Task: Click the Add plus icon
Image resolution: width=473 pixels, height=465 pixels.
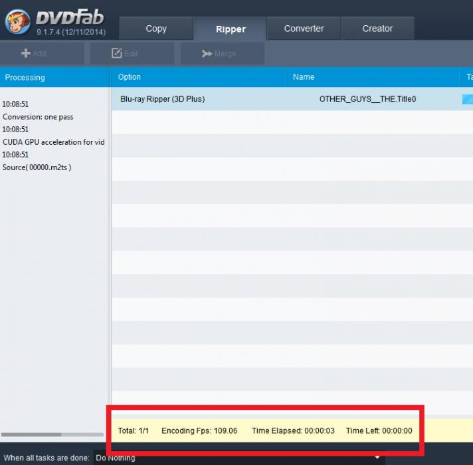Action: 26,54
